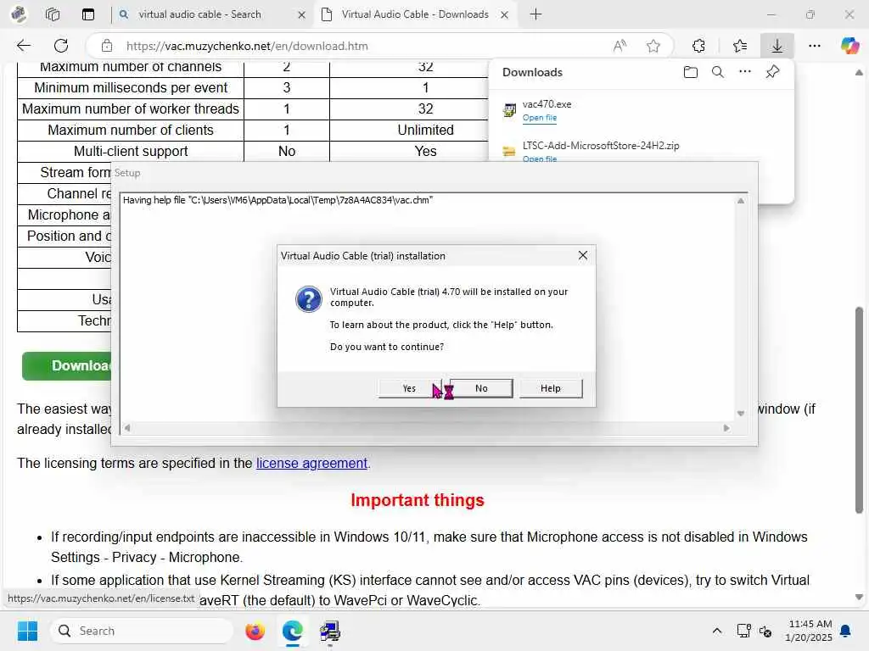Open more options in Downloads panel
The height and width of the screenshot is (651, 869).
(745, 71)
